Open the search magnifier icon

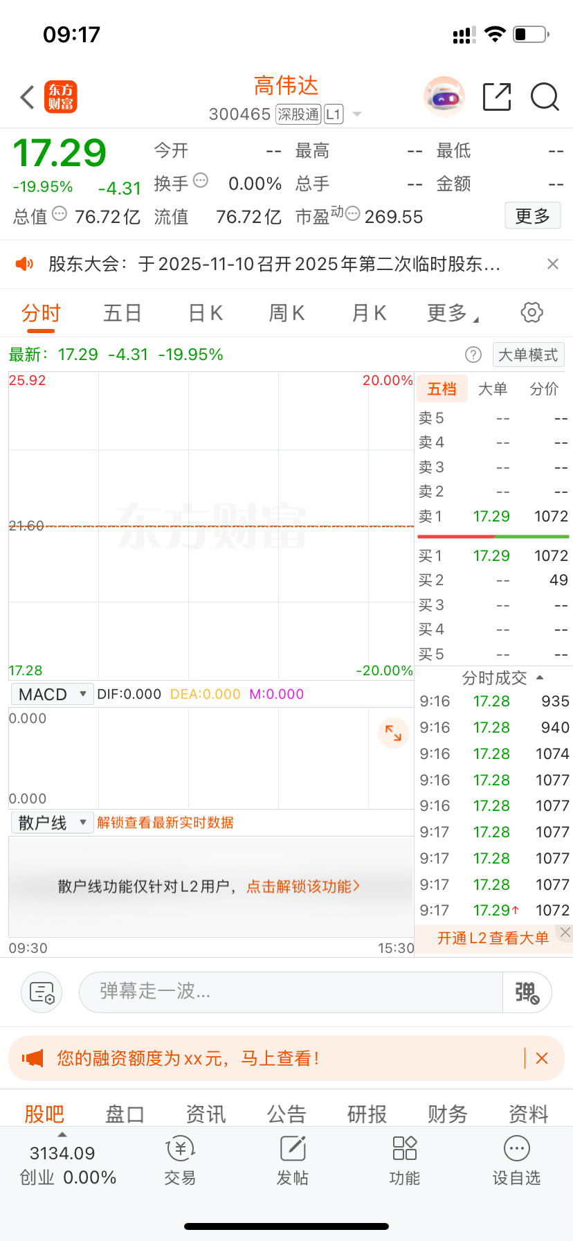(545, 97)
